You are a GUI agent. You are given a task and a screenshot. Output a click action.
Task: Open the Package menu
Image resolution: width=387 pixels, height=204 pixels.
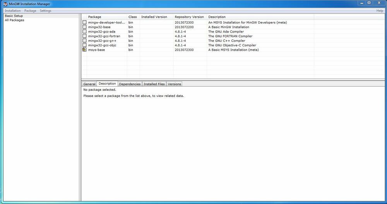pos(30,10)
